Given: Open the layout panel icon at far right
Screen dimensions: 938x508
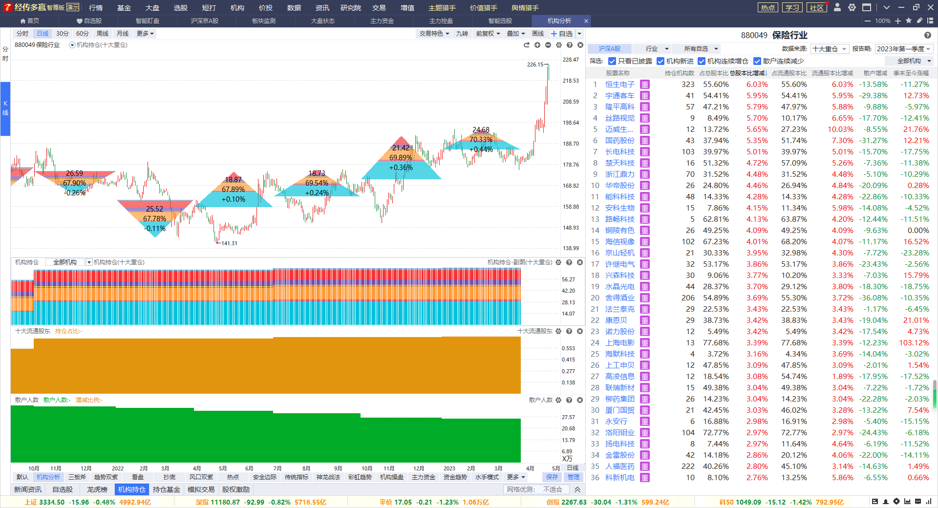Looking at the screenshot, I should (x=930, y=21).
